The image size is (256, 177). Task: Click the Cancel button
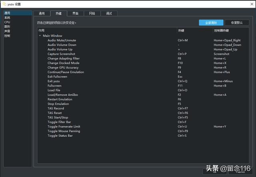point(240,172)
